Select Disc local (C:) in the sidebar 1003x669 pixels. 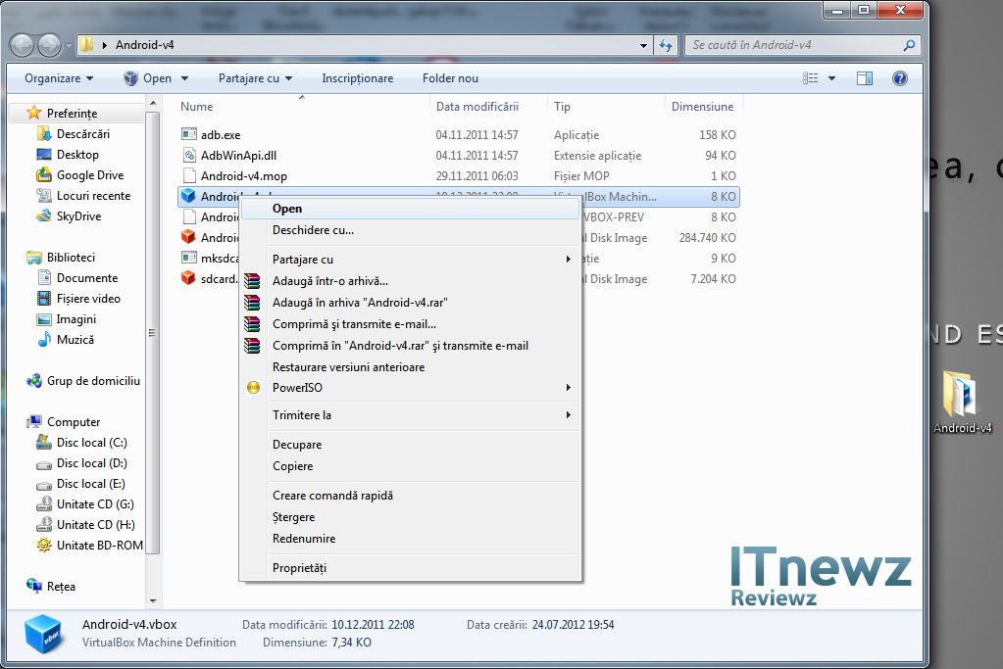pyautogui.click(x=91, y=443)
